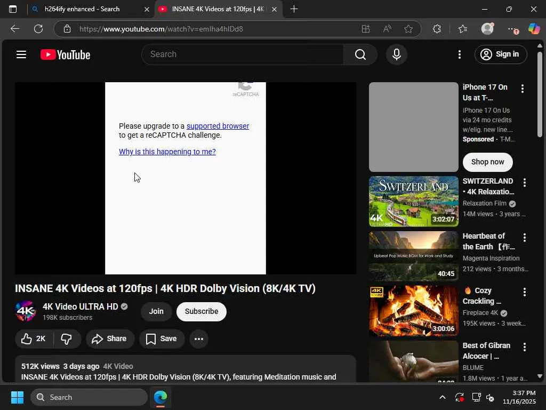Click the address bar URL
Image resolution: width=546 pixels, height=410 pixels.
pos(161,29)
